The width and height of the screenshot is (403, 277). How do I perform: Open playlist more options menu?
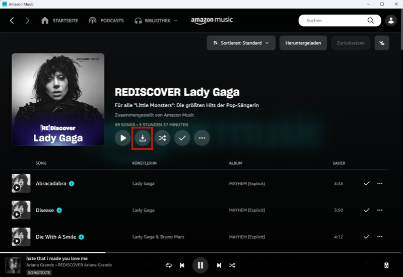pyautogui.click(x=202, y=138)
